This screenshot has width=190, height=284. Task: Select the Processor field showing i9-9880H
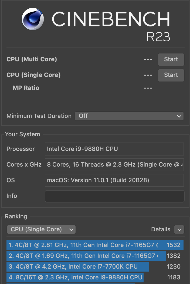click(114, 149)
